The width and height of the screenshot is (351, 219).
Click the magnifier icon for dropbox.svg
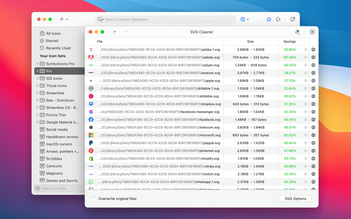[x=313, y=104]
